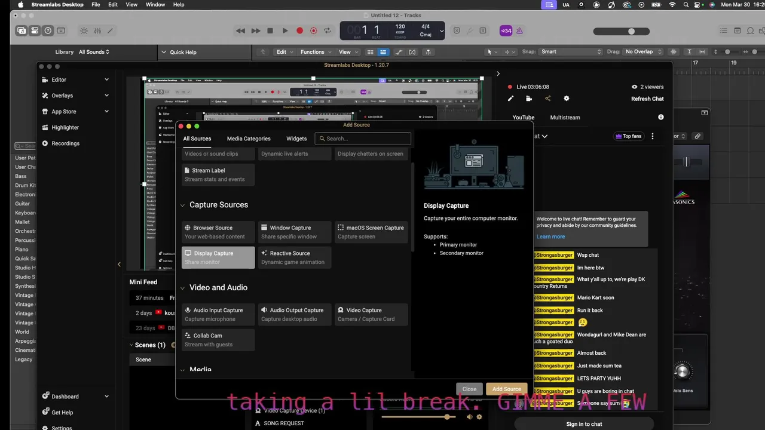Select the Media Categories tab
The image size is (765, 430).
(249, 139)
